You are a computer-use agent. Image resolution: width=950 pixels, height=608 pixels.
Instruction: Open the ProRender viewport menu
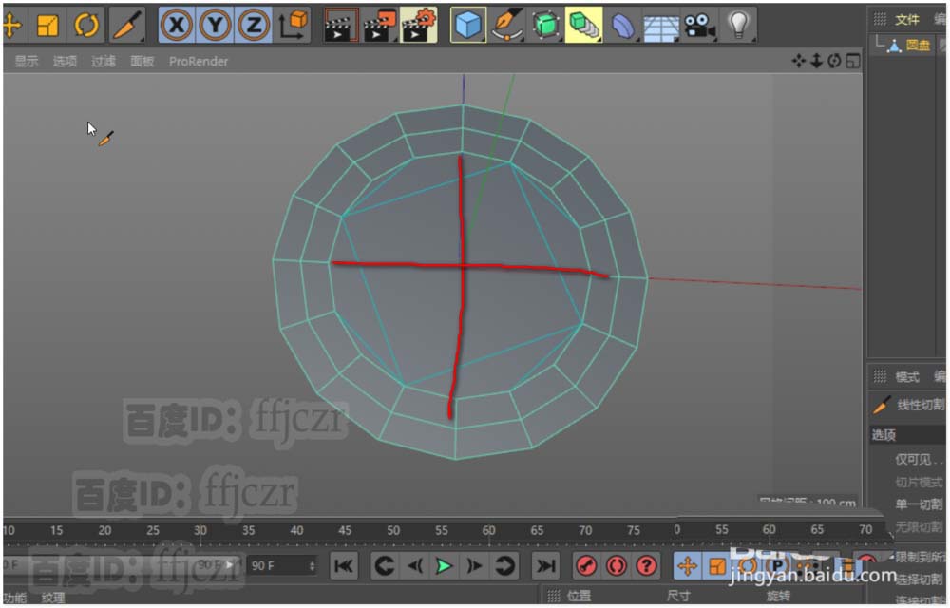pos(199,62)
